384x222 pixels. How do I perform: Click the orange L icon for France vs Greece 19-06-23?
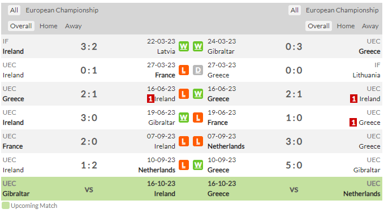pos(198,117)
